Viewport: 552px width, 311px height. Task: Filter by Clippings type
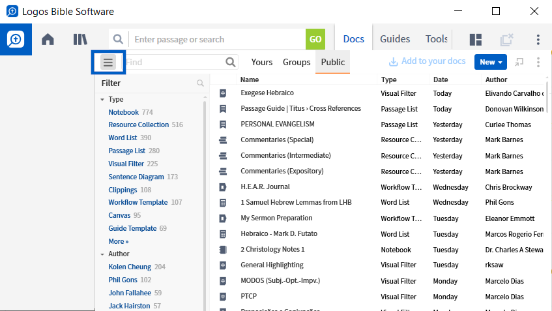coord(123,190)
